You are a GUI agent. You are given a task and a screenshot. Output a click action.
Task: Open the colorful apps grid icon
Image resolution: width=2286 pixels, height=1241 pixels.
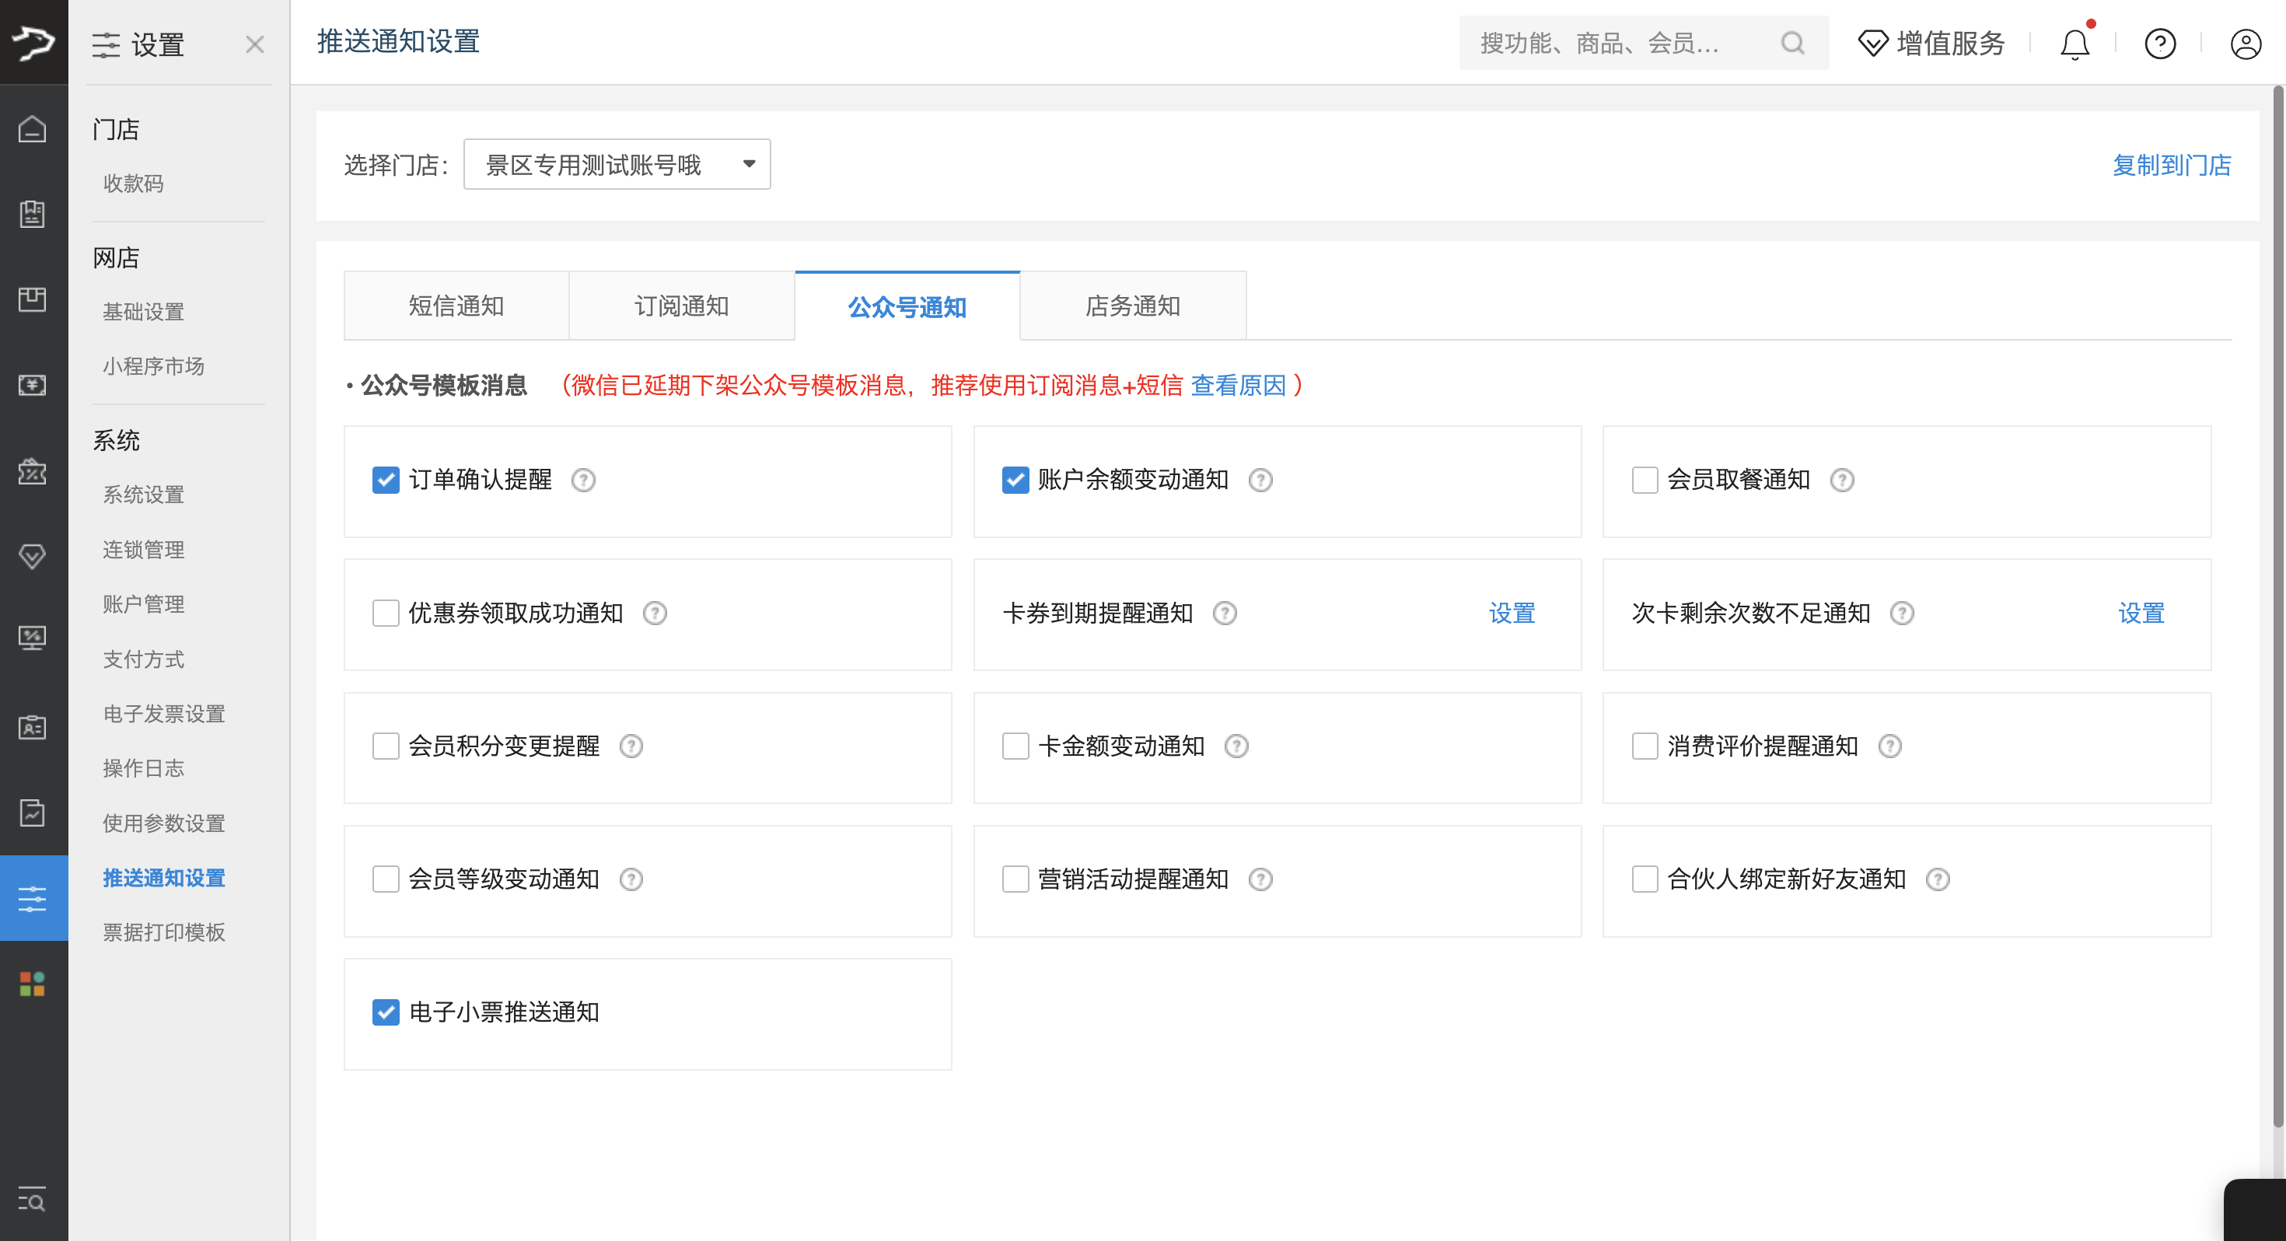(33, 984)
